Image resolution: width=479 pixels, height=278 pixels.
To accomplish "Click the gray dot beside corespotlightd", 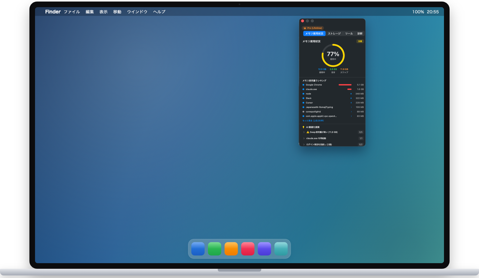I will pyautogui.click(x=303, y=112).
